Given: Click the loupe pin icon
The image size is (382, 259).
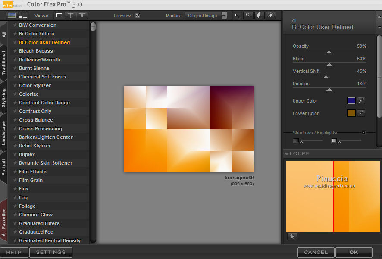Looking at the screenshot, I should click(292, 236).
